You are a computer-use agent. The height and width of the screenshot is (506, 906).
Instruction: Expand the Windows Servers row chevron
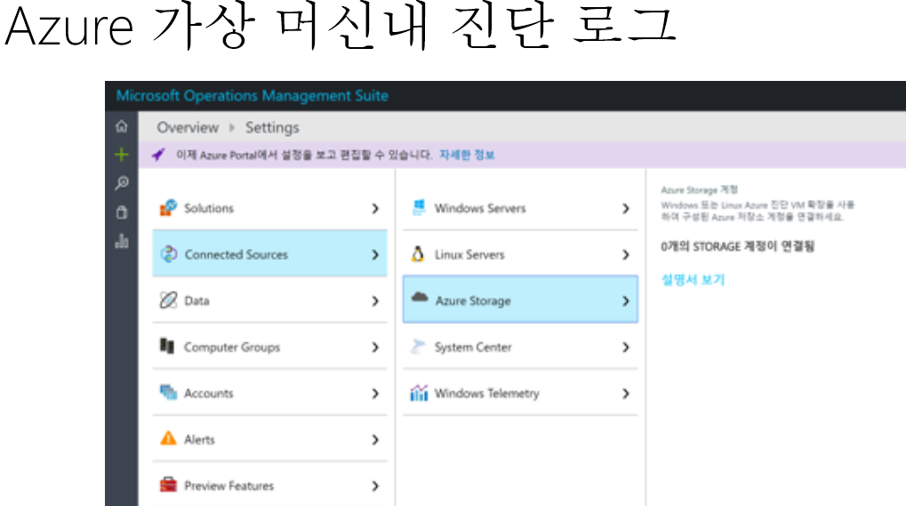click(x=626, y=208)
